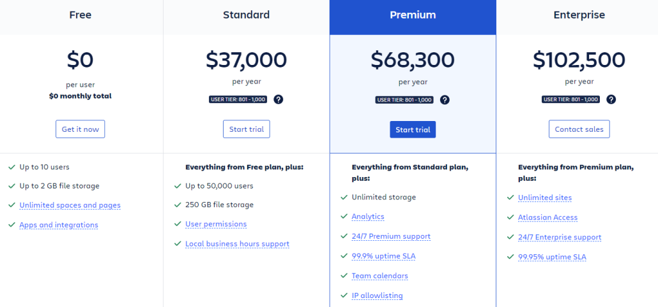The width and height of the screenshot is (658, 307).
Task: Select the Premium plan header
Action: tap(413, 15)
